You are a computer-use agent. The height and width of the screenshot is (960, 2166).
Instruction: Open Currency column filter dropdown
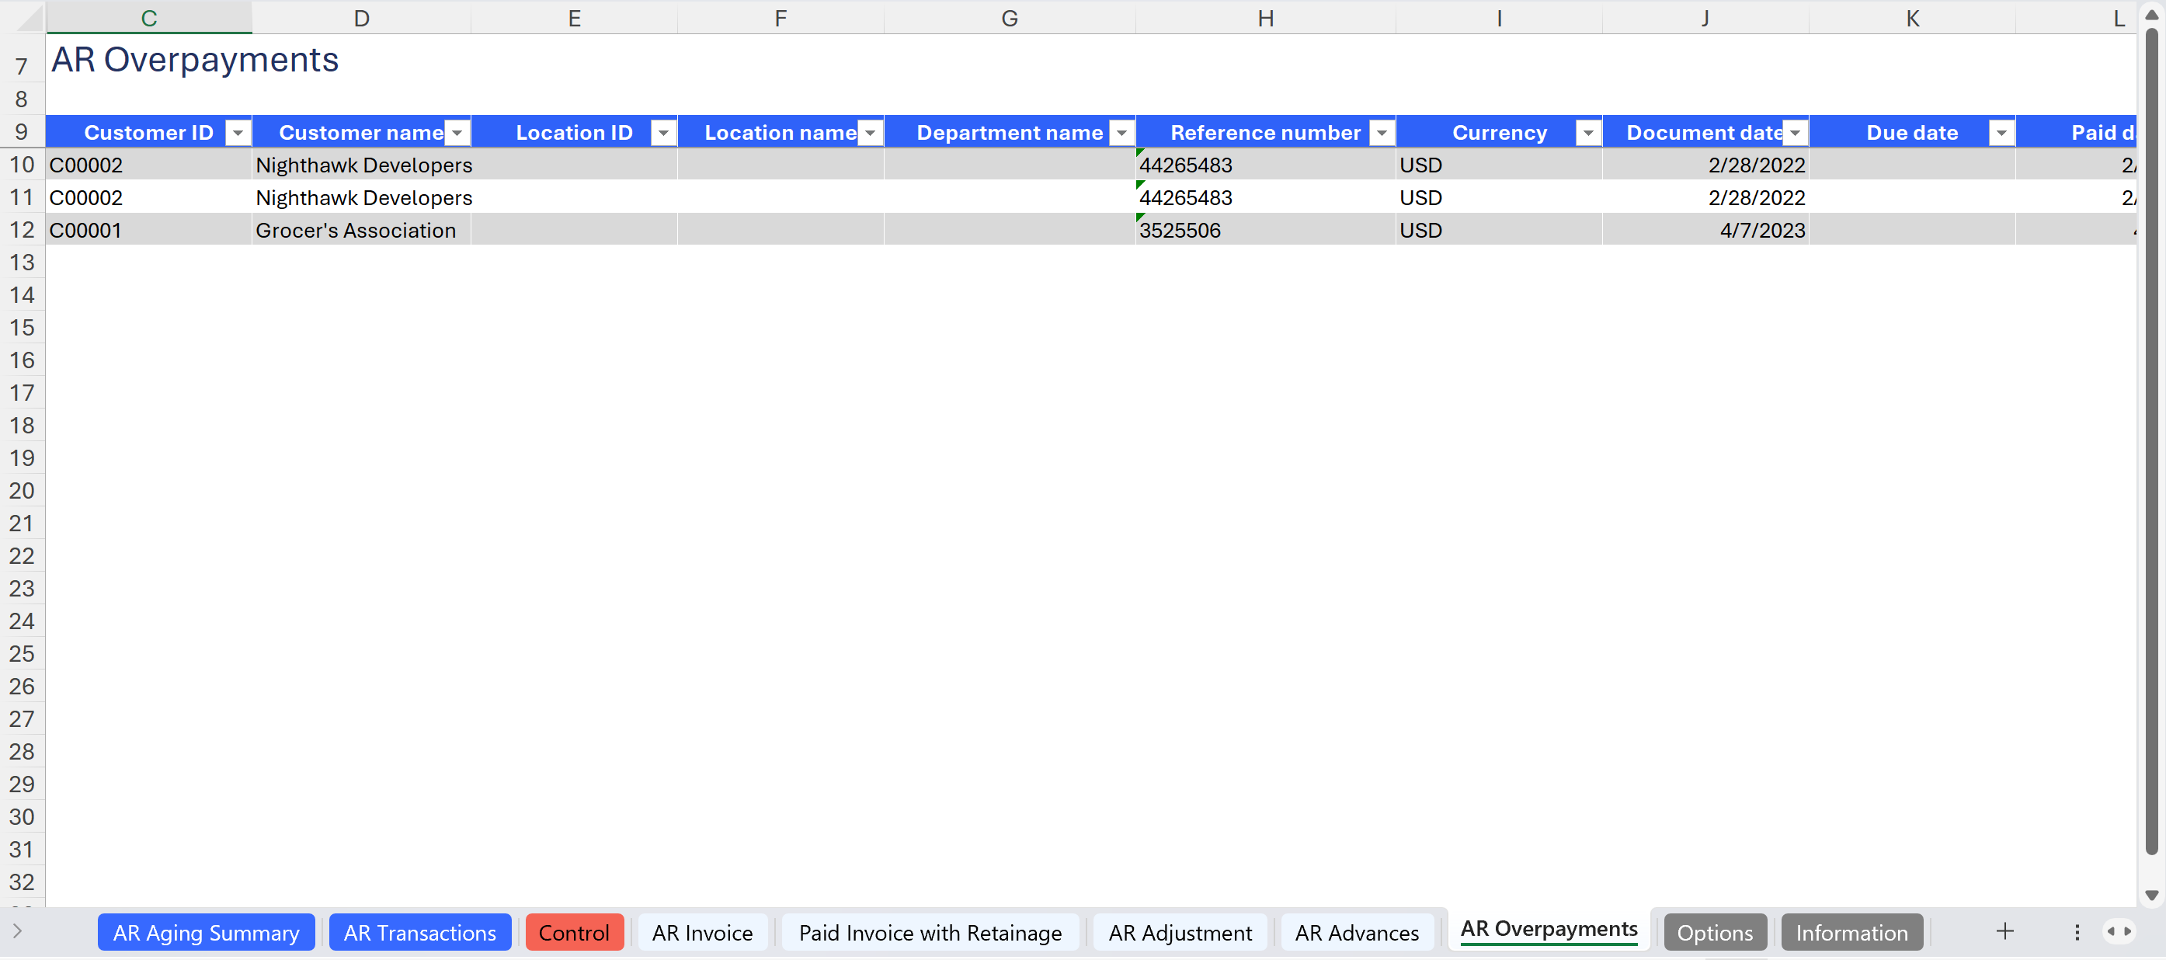[1587, 133]
